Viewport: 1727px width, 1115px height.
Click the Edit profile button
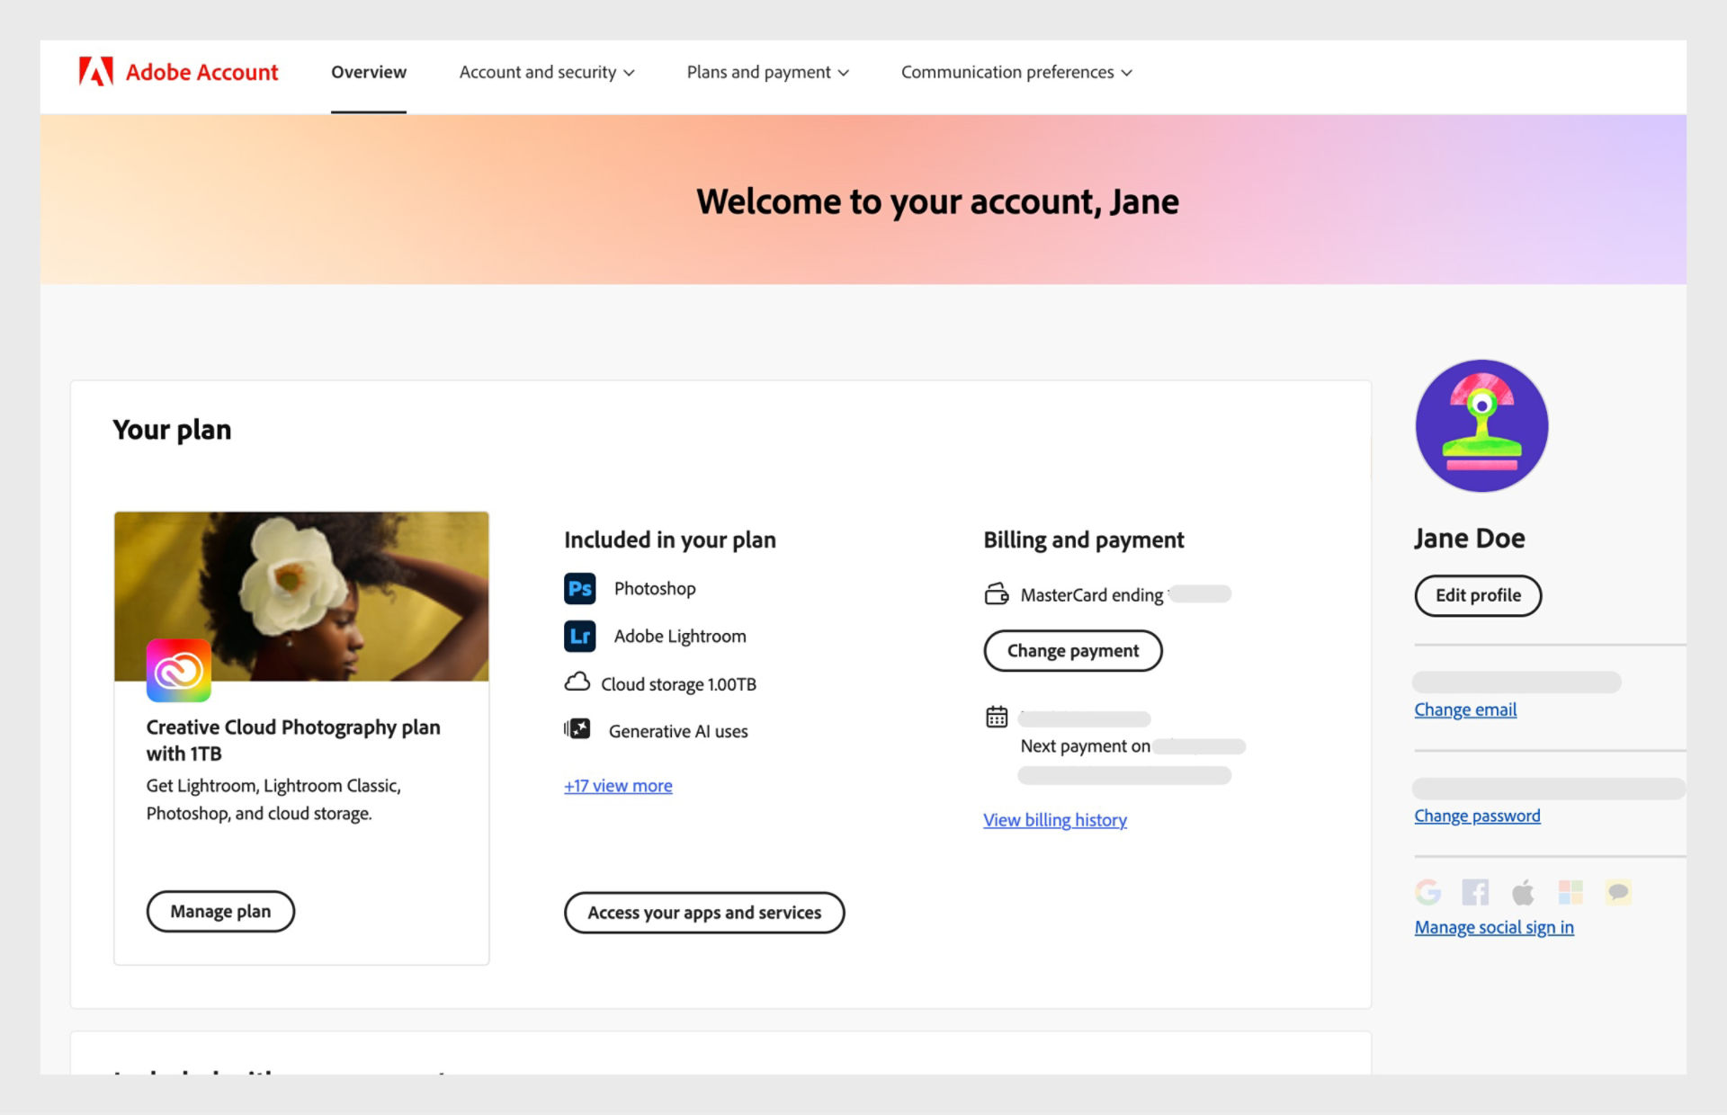[x=1478, y=595]
